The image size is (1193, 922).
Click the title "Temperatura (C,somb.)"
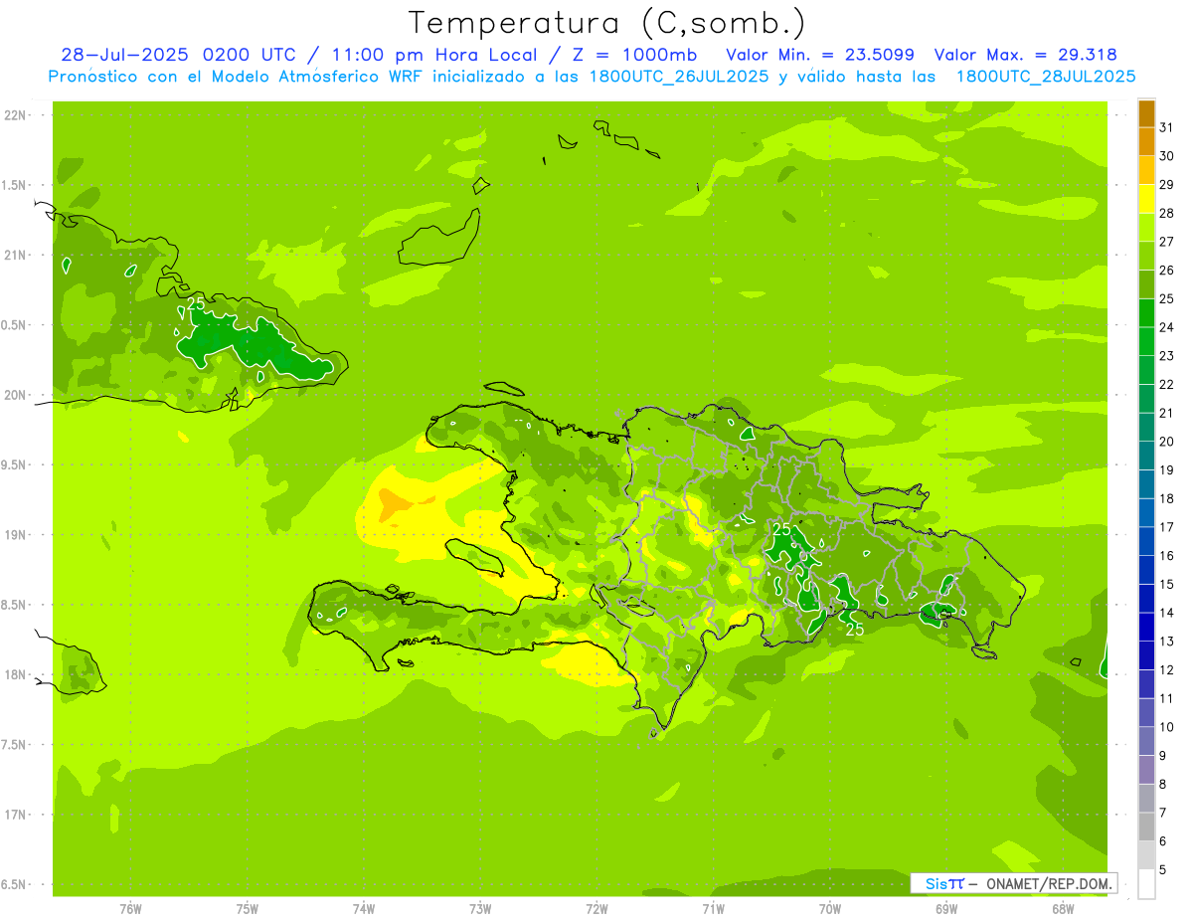coord(607,23)
